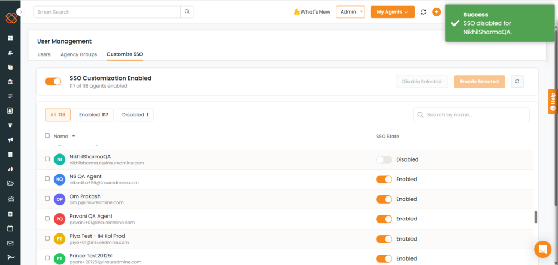Click the name Piya Test - IM Kol Prod
558x265 pixels.
98,236
